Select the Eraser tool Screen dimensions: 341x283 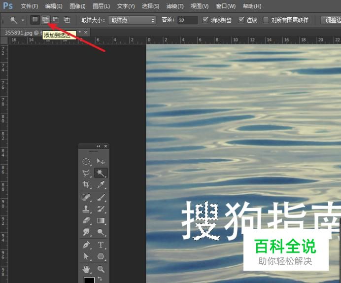pos(86,220)
